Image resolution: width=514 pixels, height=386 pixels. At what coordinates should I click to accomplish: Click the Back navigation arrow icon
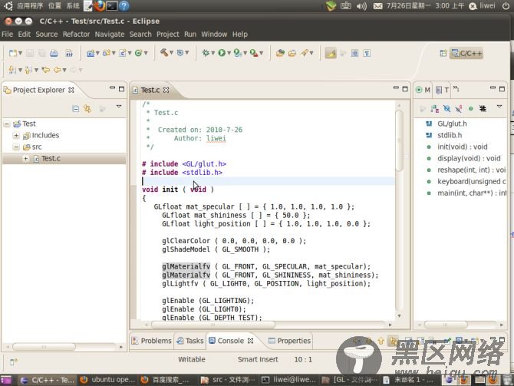(58, 70)
